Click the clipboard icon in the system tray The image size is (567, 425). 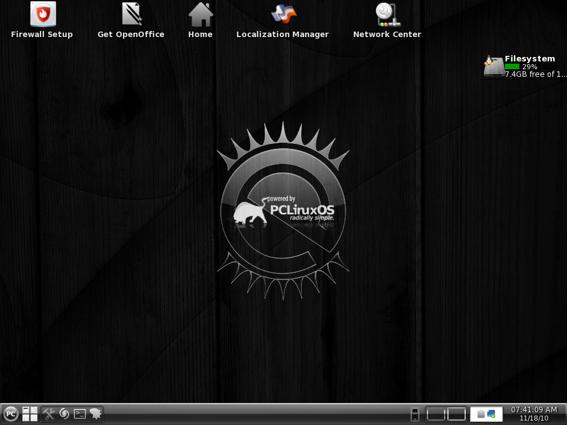click(x=481, y=414)
